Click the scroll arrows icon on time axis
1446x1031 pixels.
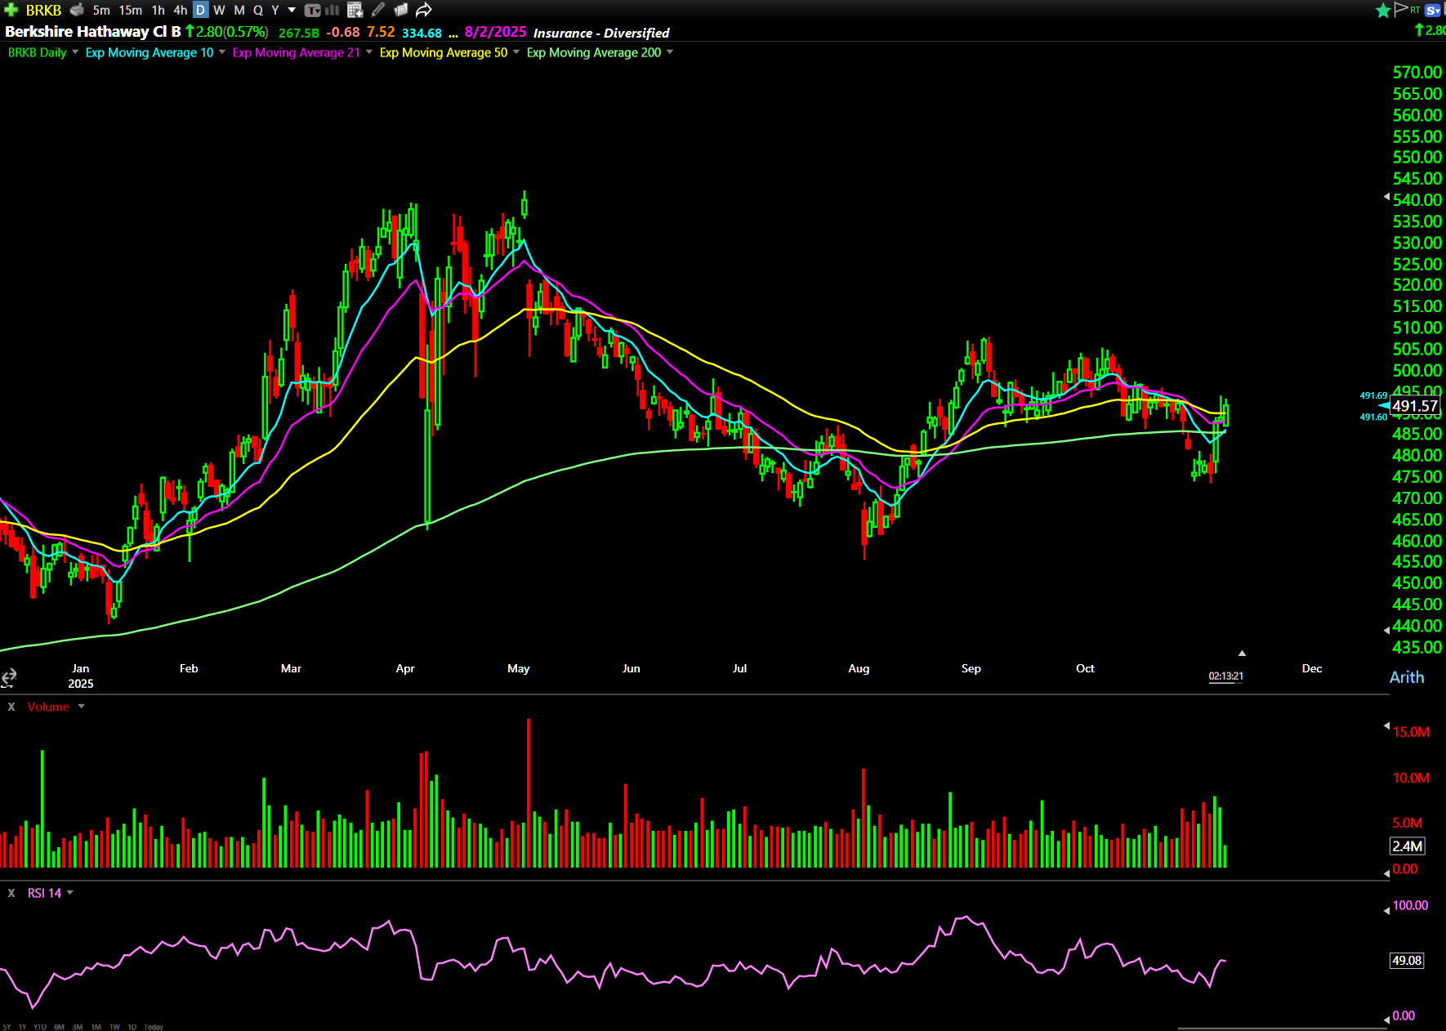tap(9, 676)
